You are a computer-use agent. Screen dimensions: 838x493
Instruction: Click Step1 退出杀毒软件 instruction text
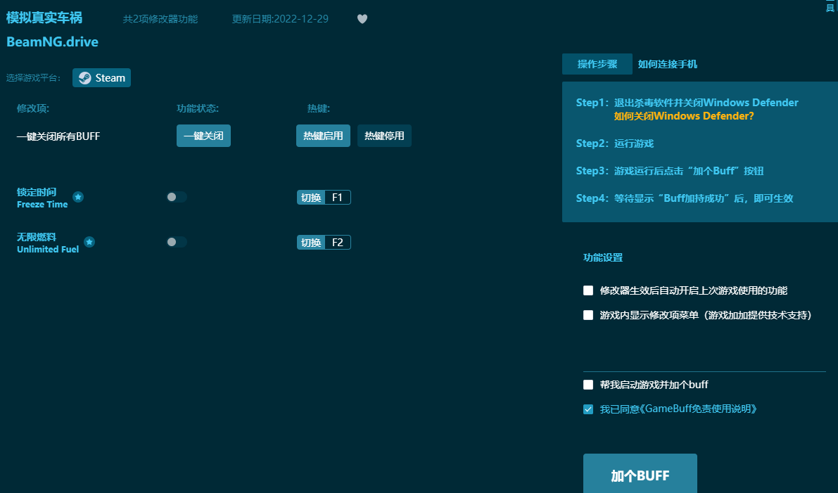coord(687,103)
